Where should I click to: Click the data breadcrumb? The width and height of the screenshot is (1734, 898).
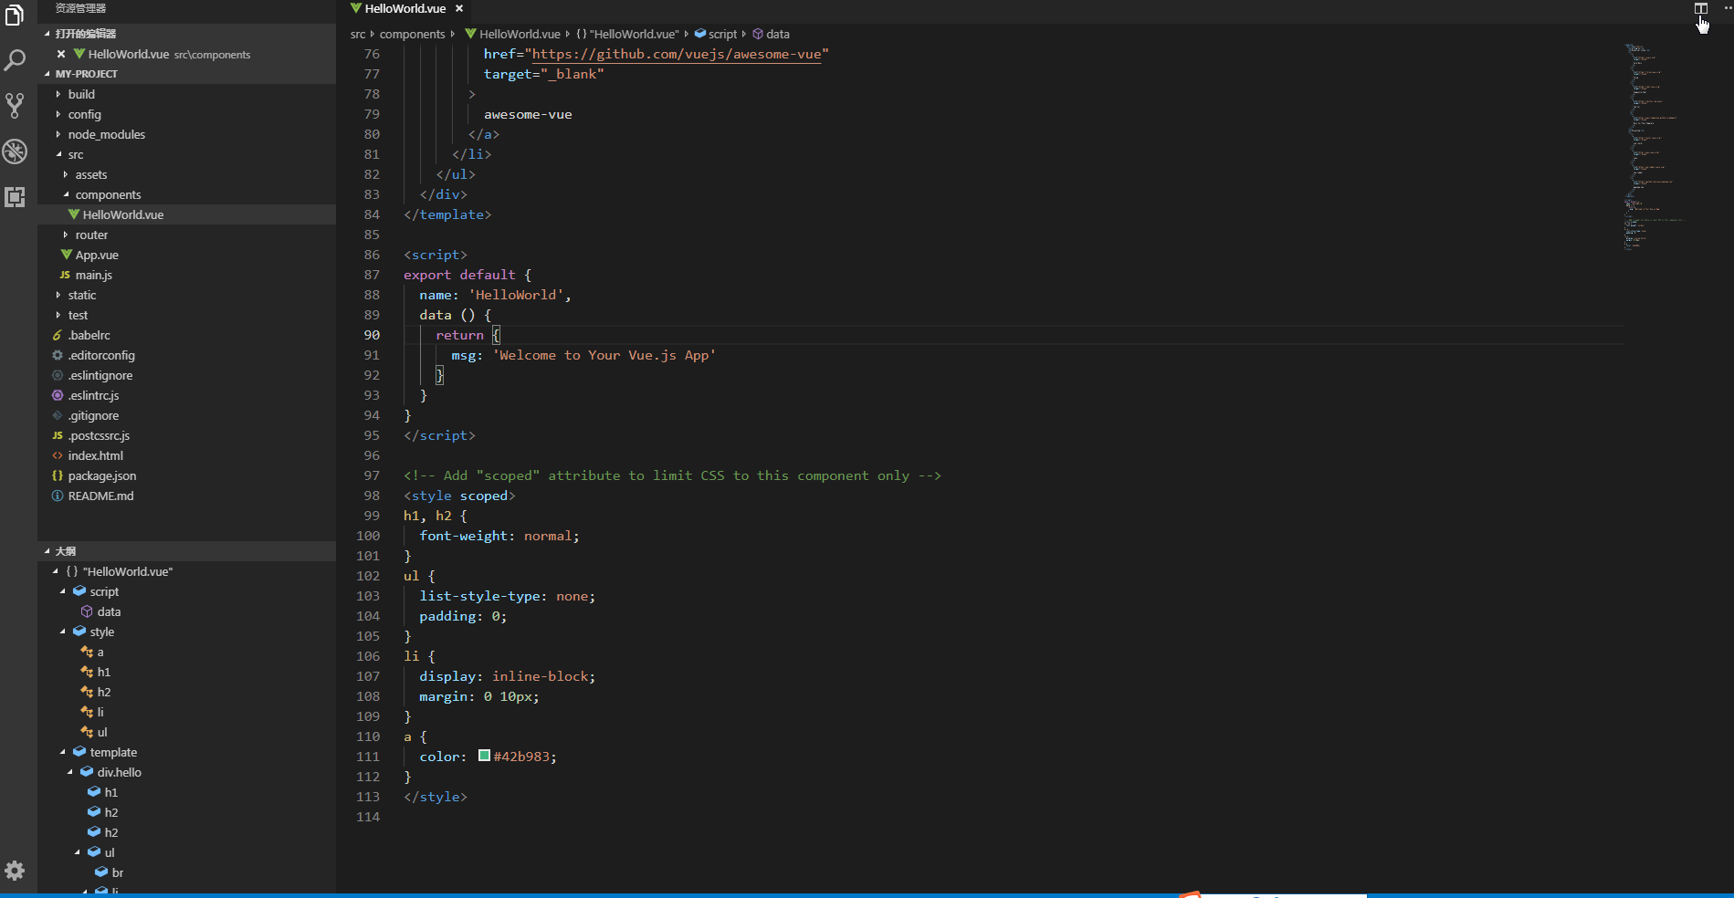point(771,34)
